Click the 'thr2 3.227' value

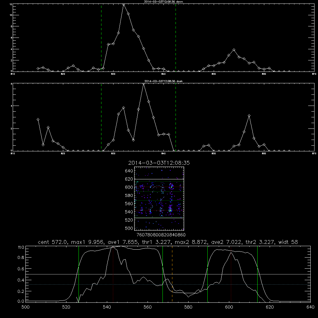tap(260, 242)
